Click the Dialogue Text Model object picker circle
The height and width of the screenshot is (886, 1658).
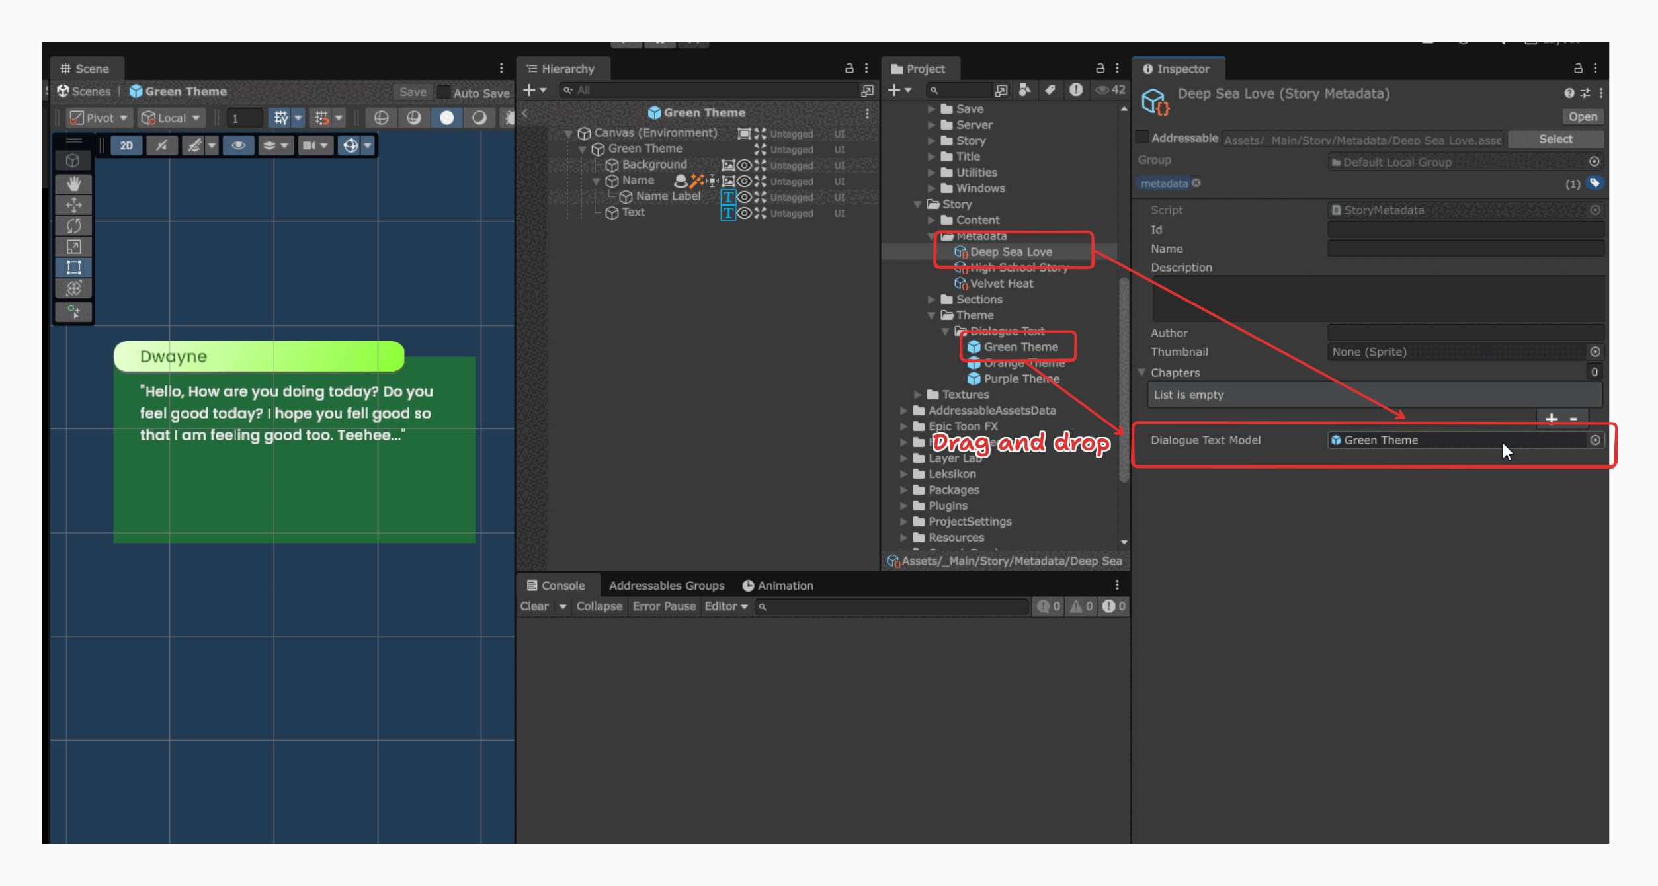pyautogui.click(x=1596, y=440)
